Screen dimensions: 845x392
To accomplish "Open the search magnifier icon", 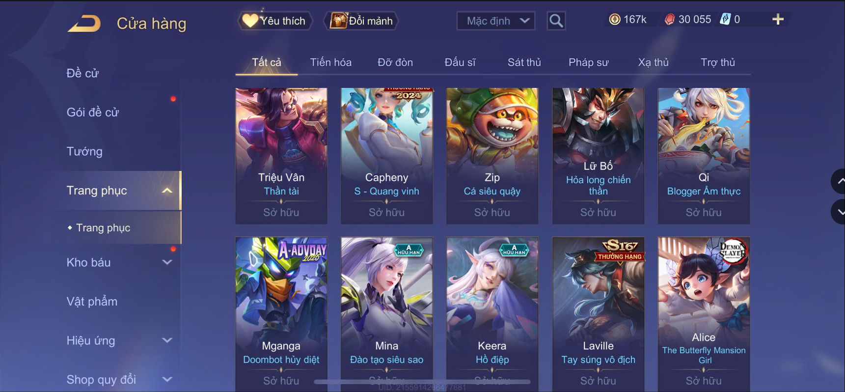I will pos(556,21).
